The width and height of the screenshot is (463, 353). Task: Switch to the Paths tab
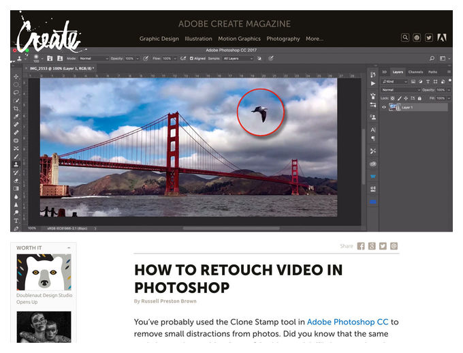click(x=432, y=72)
